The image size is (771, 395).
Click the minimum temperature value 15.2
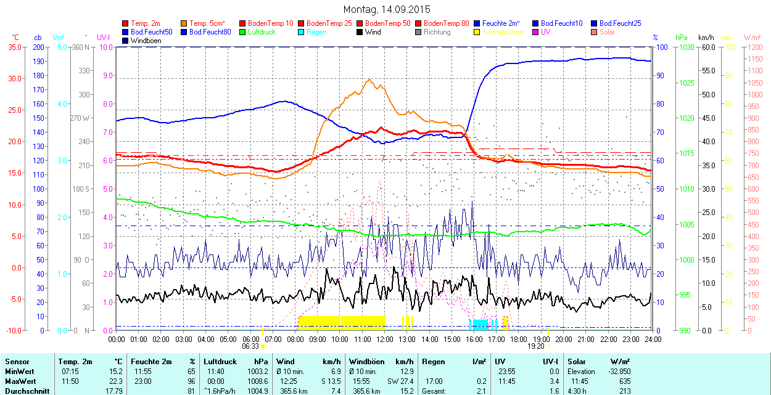click(x=116, y=372)
